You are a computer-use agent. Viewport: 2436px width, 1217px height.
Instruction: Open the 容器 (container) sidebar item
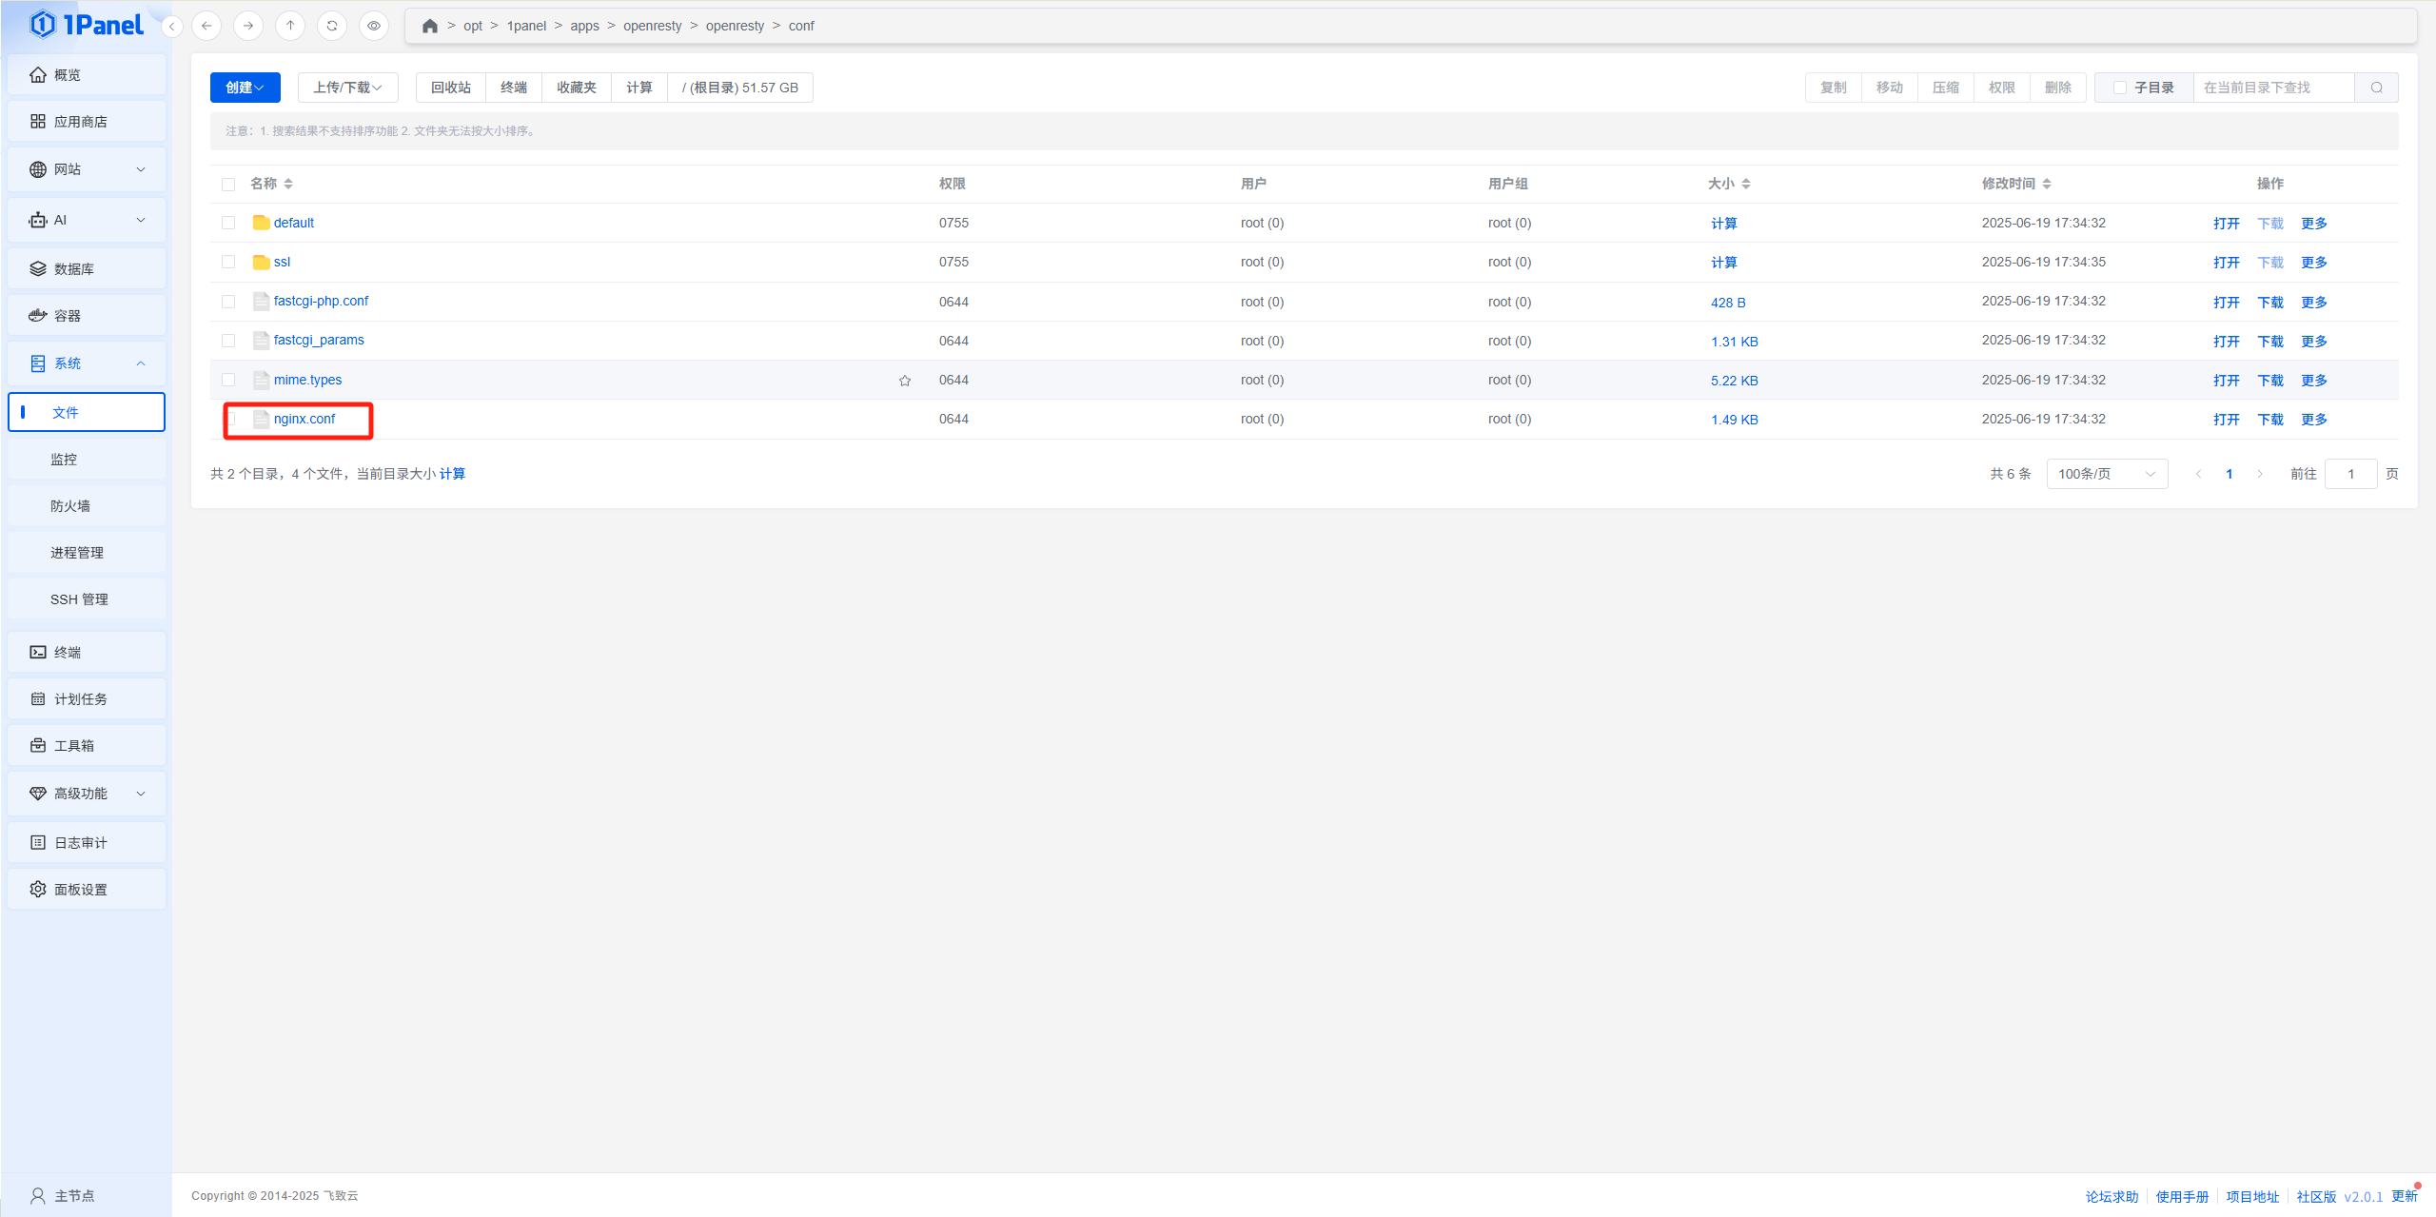click(x=86, y=316)
